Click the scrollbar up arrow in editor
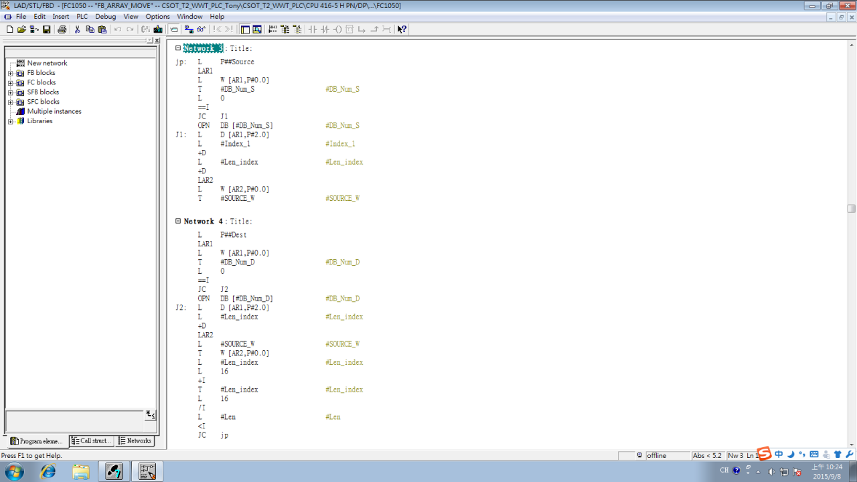Image resolution: width=857 pixels, height=482 pixels. 852,44
